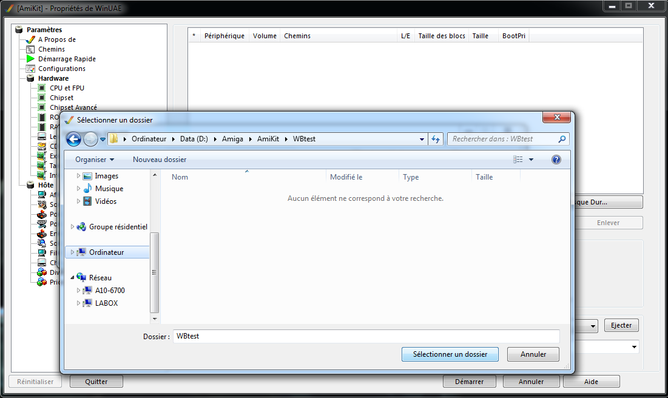Select the LABOX network computer
This screenshot has height=398, width=668.
106,303
